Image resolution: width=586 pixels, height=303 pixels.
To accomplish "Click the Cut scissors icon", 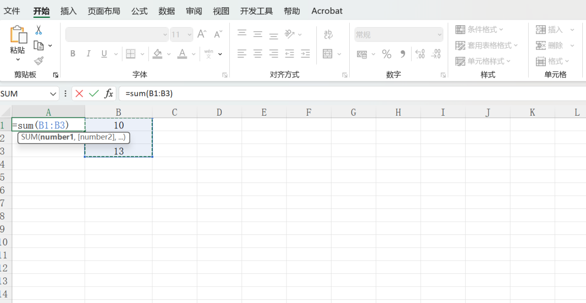I will (x=38, y=30).
